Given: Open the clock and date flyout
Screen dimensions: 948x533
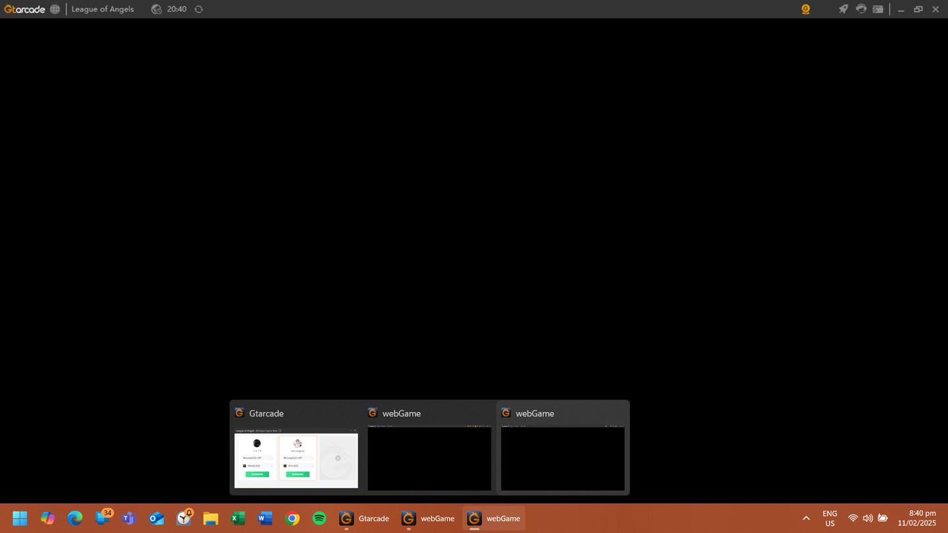Looking at the screenshot, I should pyautogui.click(x=916, y=519).
